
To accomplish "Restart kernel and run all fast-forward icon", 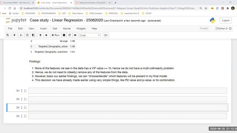I will pos(75,35).
